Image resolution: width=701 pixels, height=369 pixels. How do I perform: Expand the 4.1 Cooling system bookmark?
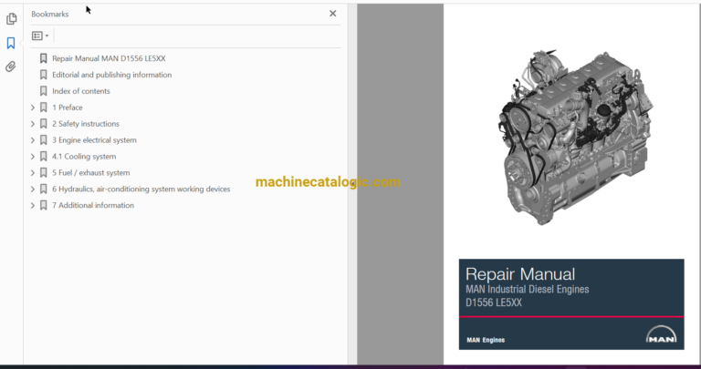click(33, 156)
